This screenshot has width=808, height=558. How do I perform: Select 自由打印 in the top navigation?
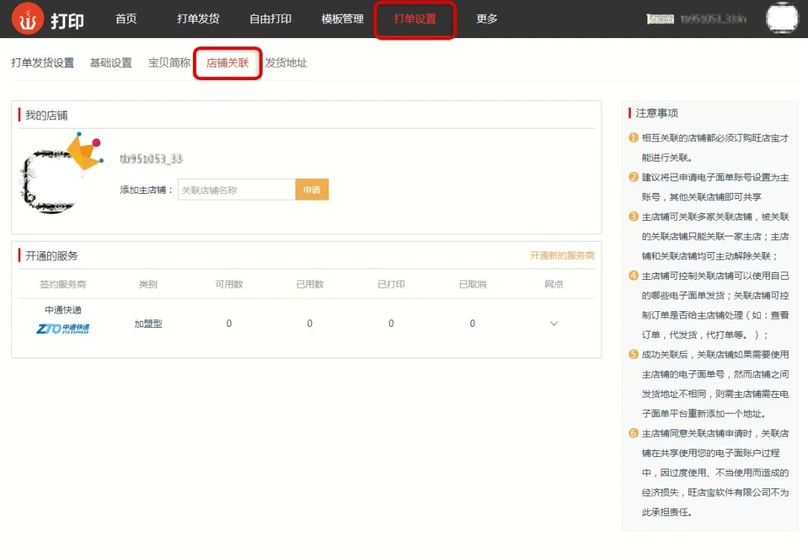coord(270,19)
